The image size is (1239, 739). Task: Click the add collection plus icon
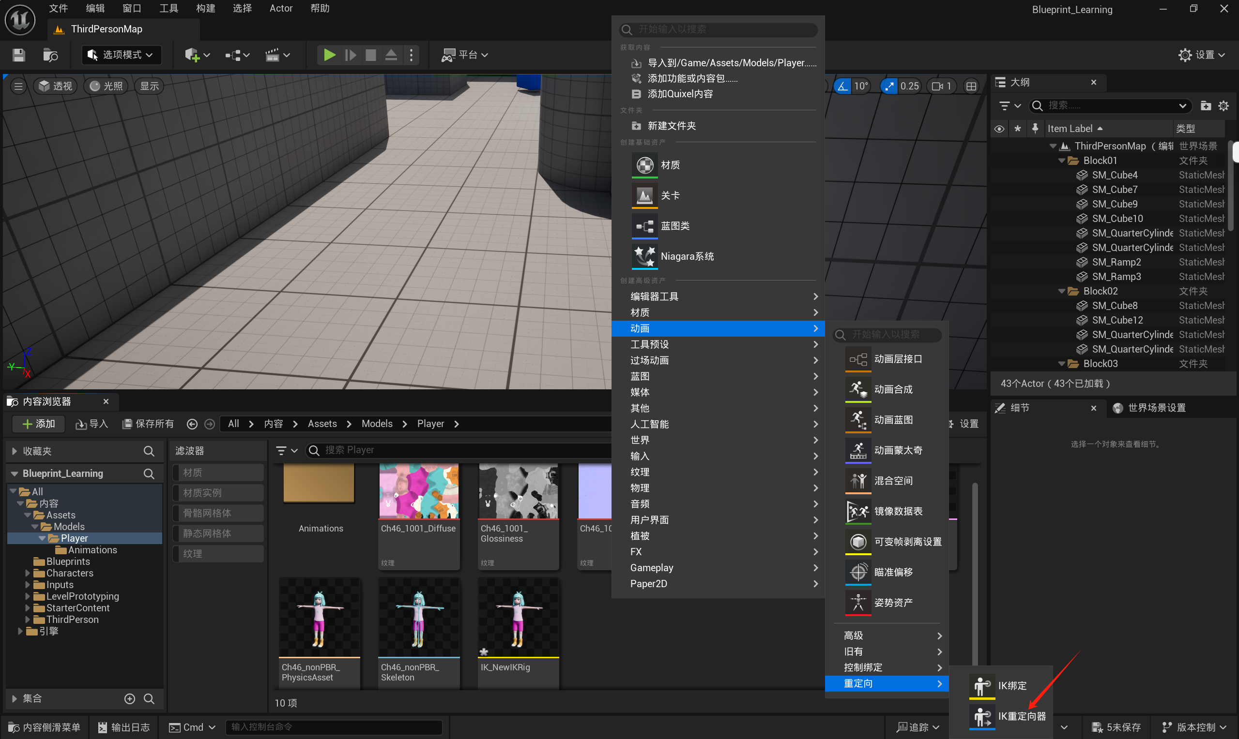coord(130,699)
